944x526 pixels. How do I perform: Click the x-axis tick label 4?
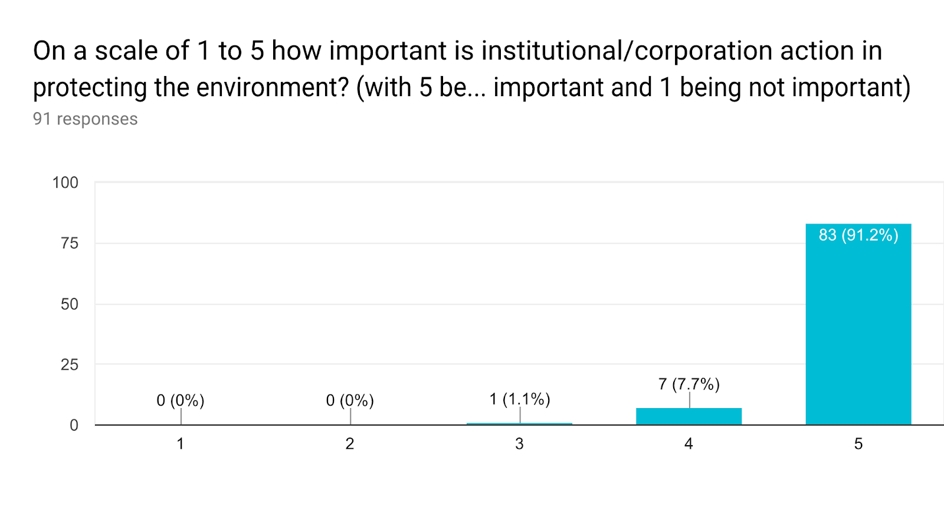tap(689, 444)
